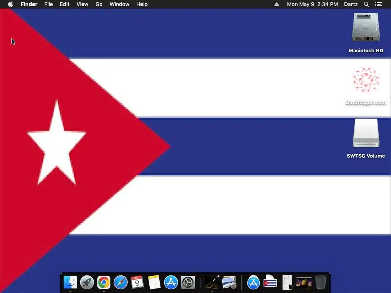Open the File menu
Viewport: 391px width, 293px height.
point(48,4)
